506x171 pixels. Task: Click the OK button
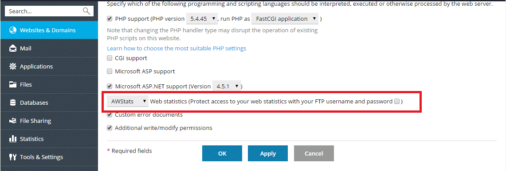[x=222, y=154]
